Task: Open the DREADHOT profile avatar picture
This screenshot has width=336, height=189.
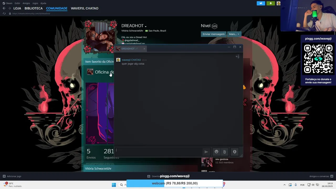Action: click(x=100, y=37)
